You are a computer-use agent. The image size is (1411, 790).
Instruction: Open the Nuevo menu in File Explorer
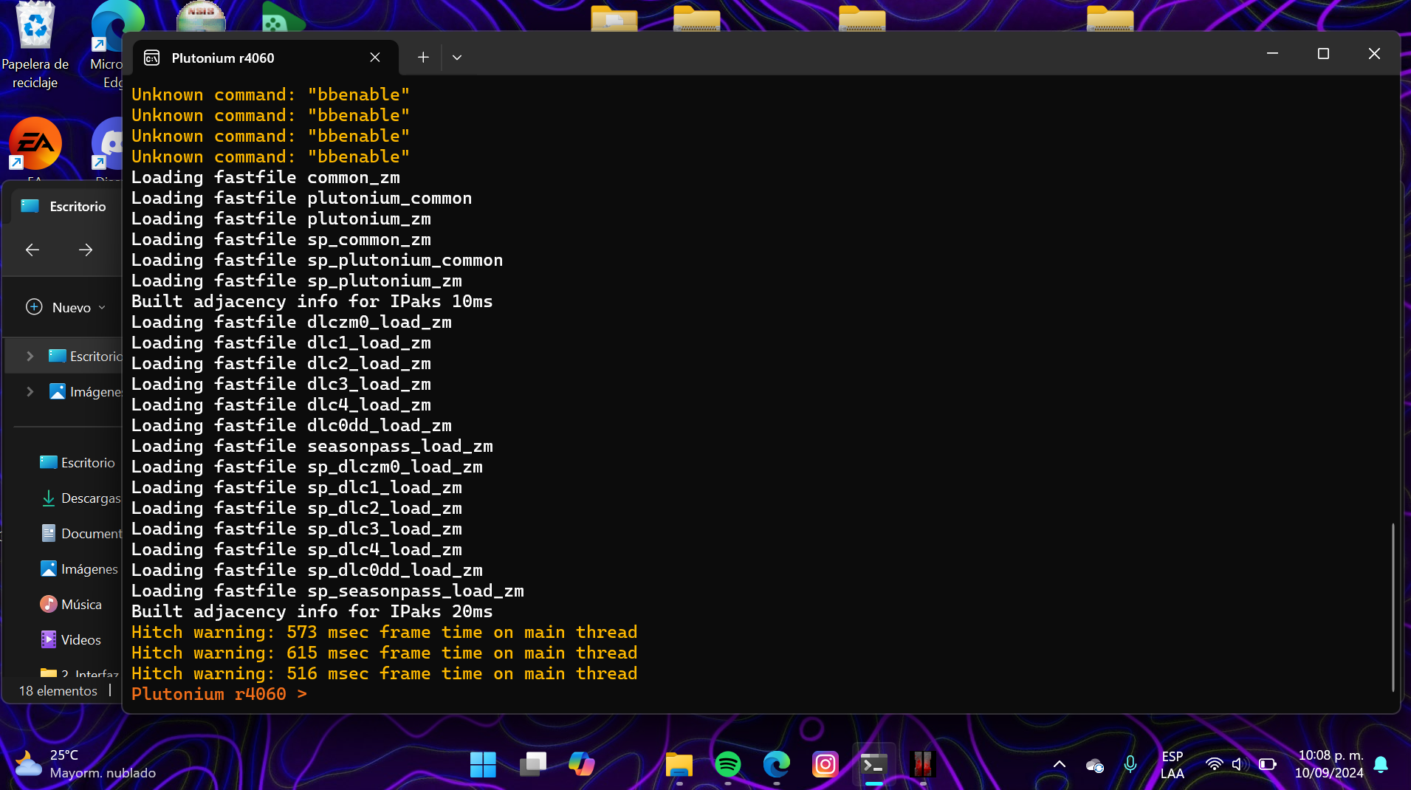point(66,307)
